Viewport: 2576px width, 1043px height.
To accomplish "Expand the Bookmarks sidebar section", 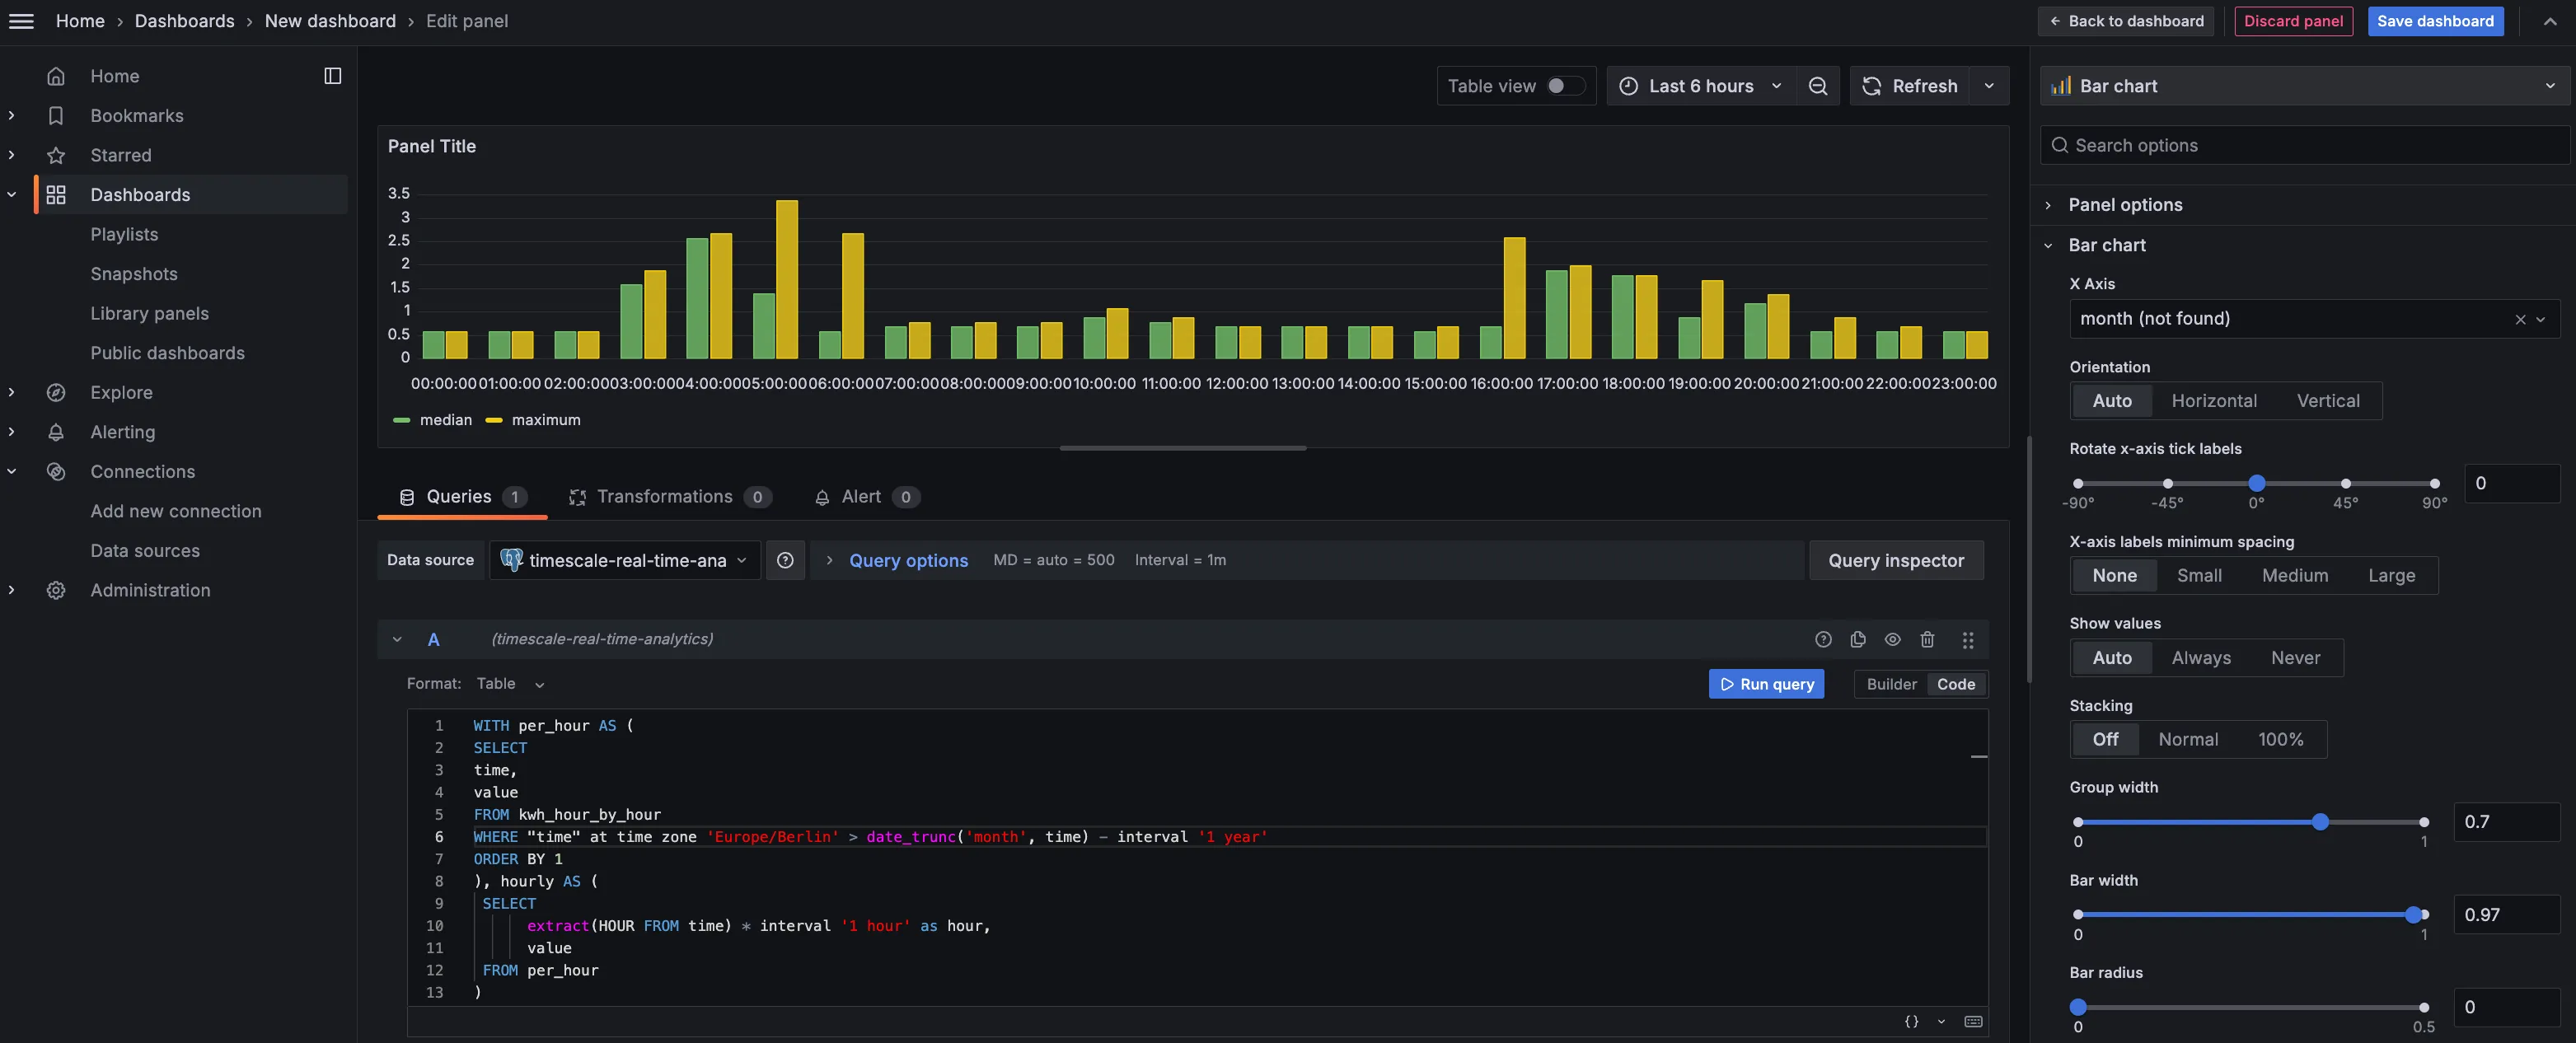I will point(11,116).
